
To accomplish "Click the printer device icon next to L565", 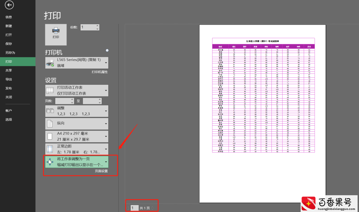I will click(50, 63).
